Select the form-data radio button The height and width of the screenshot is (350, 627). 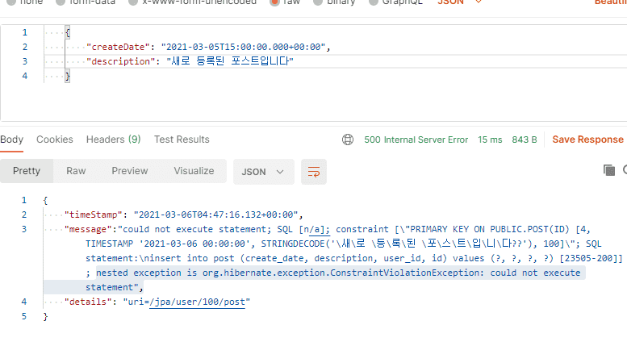point(61,2)
